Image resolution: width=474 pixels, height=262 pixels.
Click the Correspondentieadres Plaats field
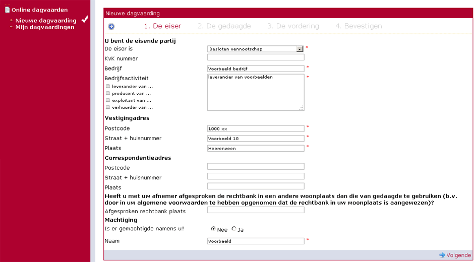256,186
